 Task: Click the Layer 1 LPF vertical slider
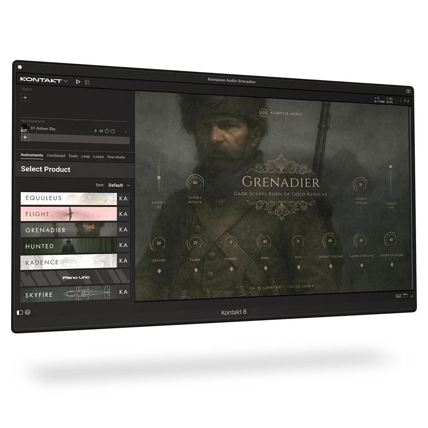tap(159, 178)
